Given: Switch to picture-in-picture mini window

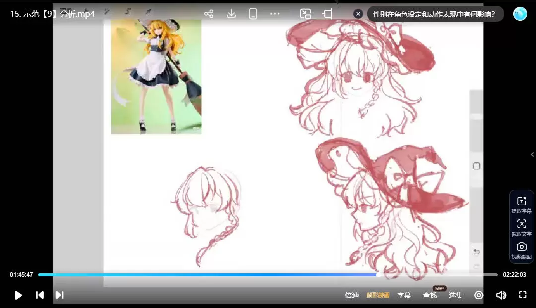Looking at the screenshot, I should (x=306, y=14).
